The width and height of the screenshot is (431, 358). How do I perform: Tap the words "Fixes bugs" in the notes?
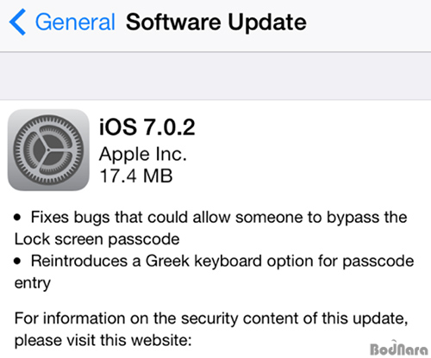coord(70,217)
